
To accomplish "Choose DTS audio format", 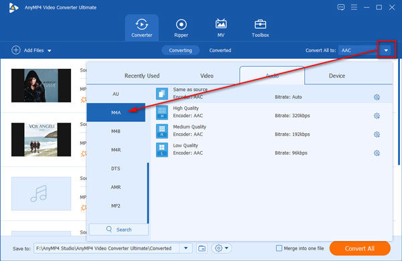I will (116, 169).
